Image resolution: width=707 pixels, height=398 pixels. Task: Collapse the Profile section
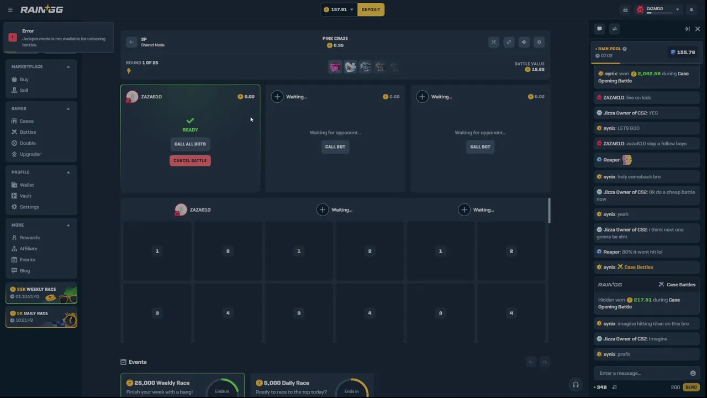(68, 172)
